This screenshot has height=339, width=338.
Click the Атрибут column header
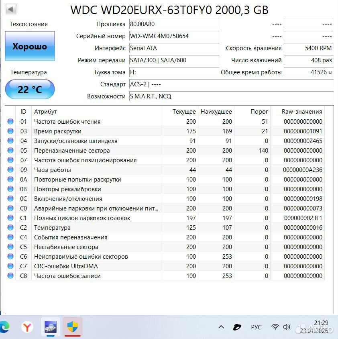(97, 112)
